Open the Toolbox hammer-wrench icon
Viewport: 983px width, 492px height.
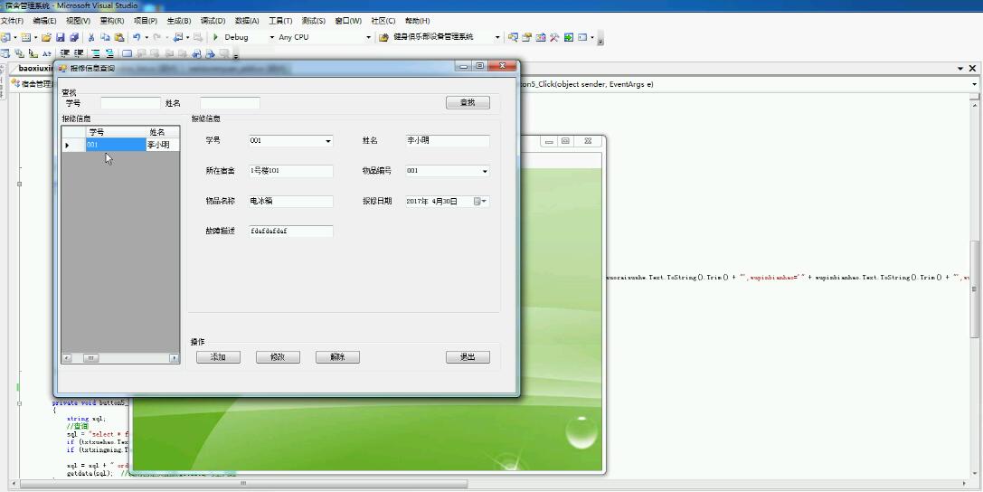pos(554,37)
